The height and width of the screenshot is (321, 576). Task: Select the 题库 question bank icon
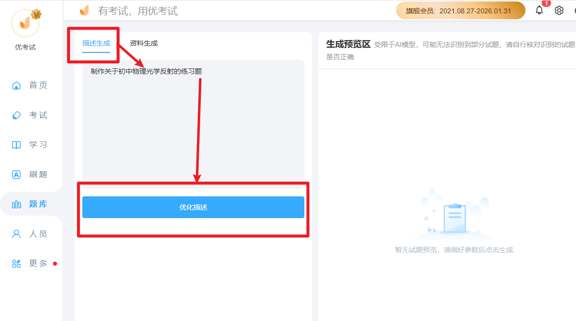16,204
